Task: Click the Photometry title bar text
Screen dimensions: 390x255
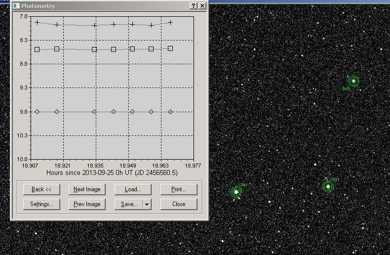Action: pos(38,6)
